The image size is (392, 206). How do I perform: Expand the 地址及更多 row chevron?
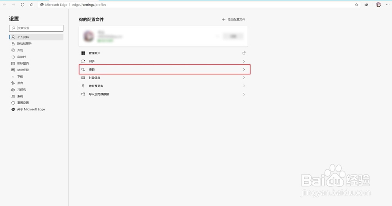(244, 86)
